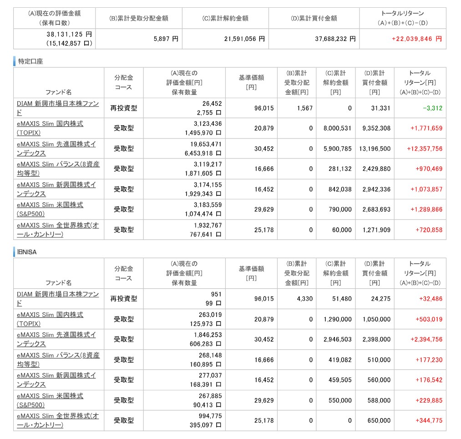Select purchase amount 1,050,000 in 旧NISA
Image resolution: width=461 pixels, height=439 pixels.
(376, 320)
